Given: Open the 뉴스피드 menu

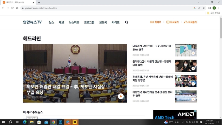Looking at the screenshot, I should coord(74,23).
